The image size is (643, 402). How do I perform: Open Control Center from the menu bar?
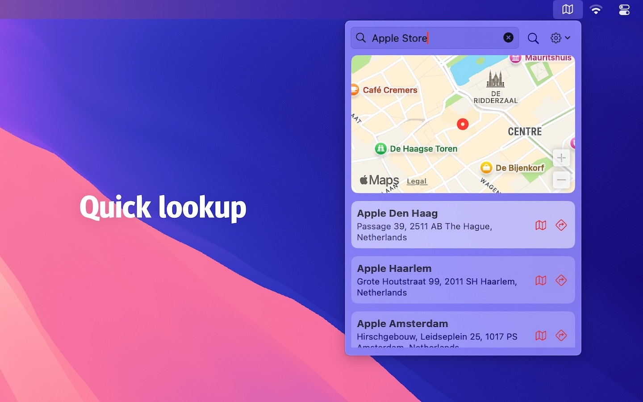click(x=624, y=9)
